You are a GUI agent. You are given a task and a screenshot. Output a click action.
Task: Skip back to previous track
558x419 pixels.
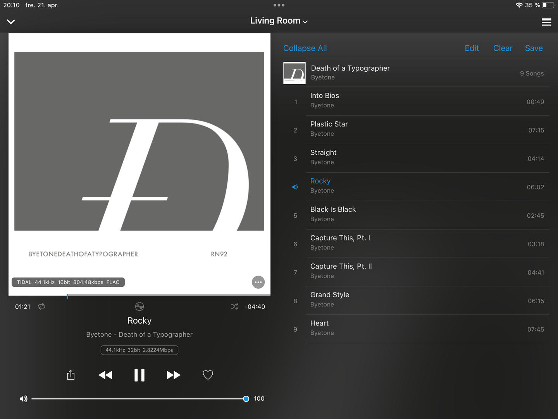click(105, 375)
